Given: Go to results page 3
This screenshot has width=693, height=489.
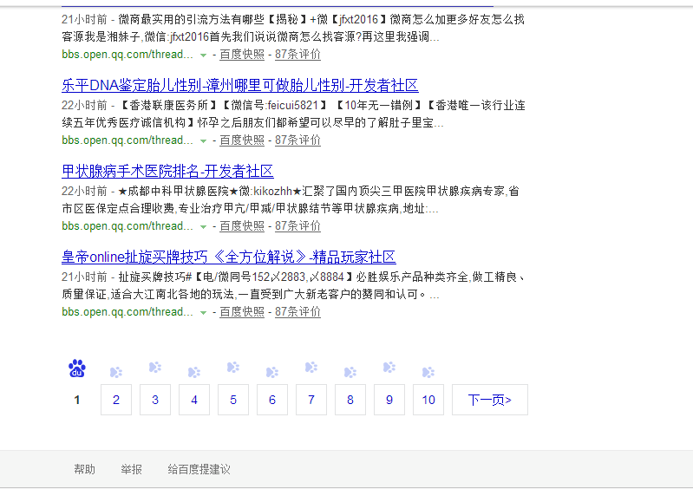Looking at the screenshot, I should coord(155,400).
